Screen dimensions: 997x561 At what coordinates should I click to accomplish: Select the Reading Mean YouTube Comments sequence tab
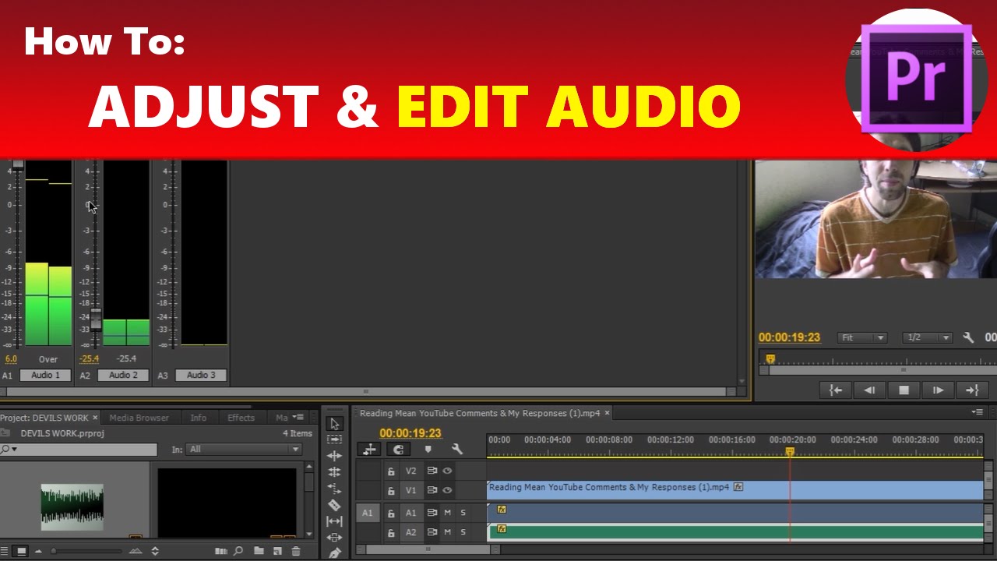click(480, 413)
